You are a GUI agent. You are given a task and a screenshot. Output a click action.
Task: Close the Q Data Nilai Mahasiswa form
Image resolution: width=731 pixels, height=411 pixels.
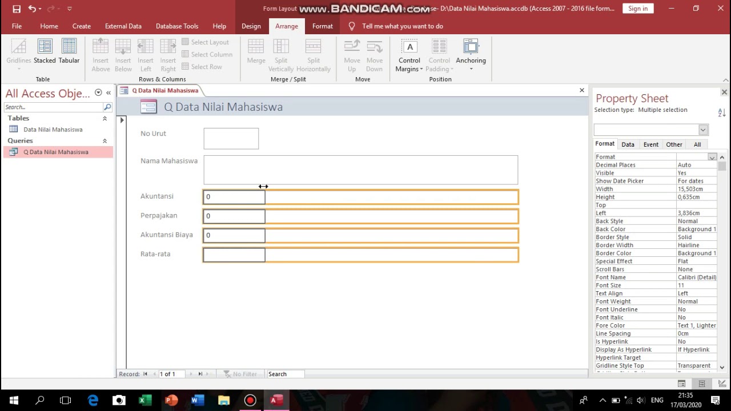[x=582, y=90]
